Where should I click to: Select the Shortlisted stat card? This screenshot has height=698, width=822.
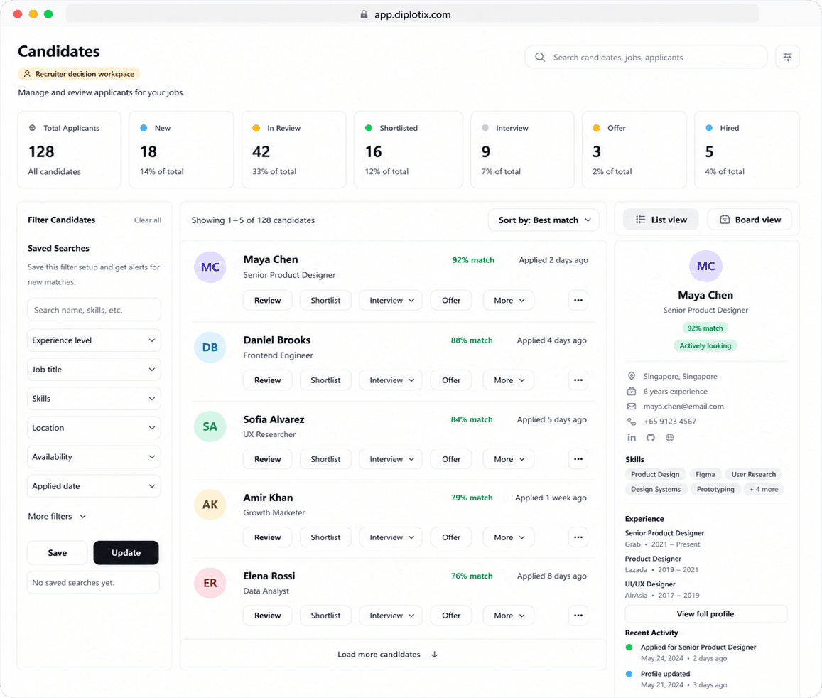click(x=409, y=149)
